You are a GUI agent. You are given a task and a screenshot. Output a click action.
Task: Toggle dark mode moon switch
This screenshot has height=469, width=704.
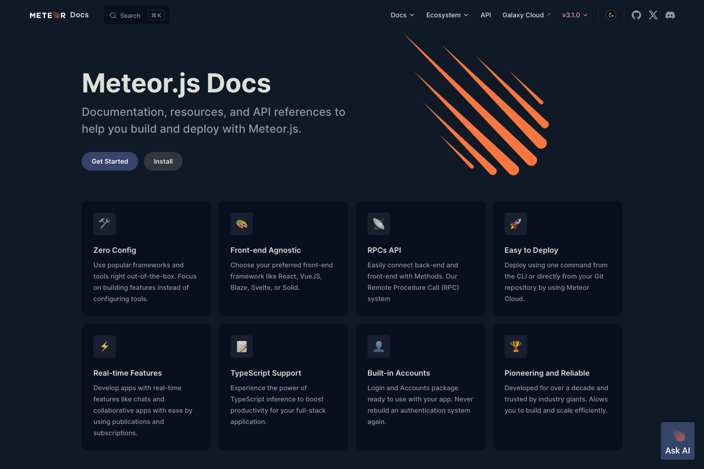point(611,15)
